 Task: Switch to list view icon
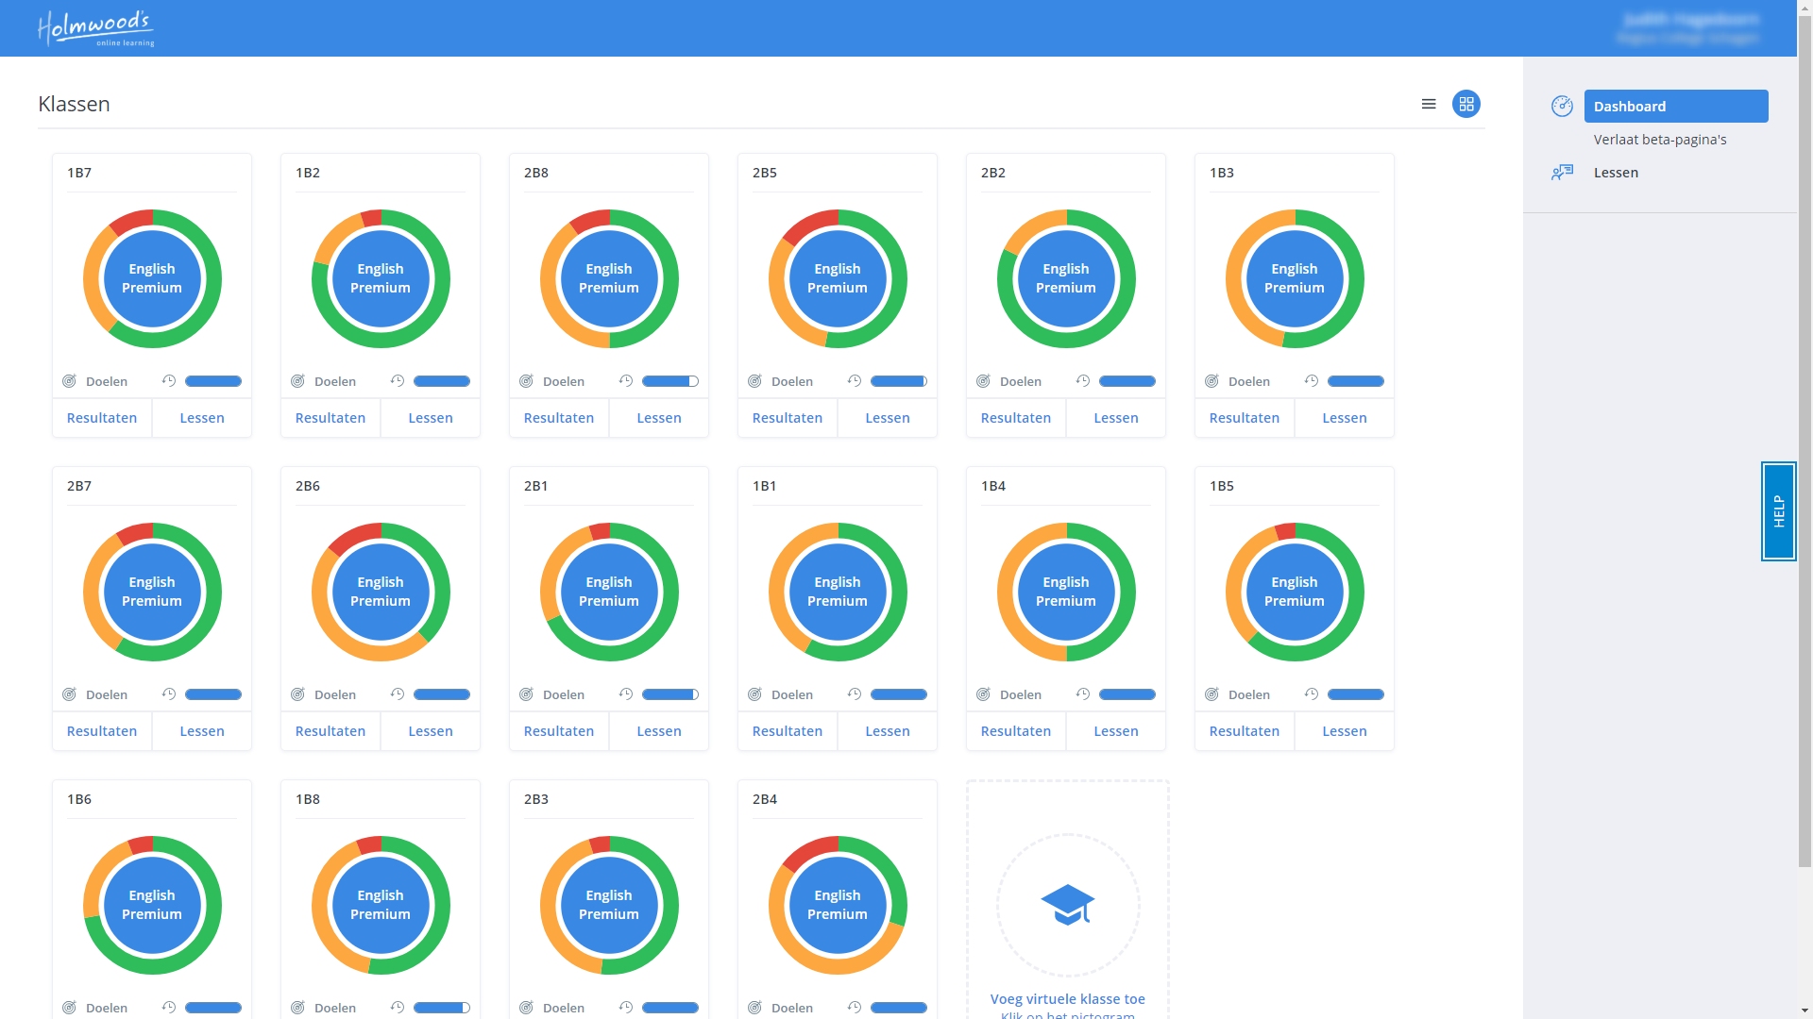point(1429,104)
